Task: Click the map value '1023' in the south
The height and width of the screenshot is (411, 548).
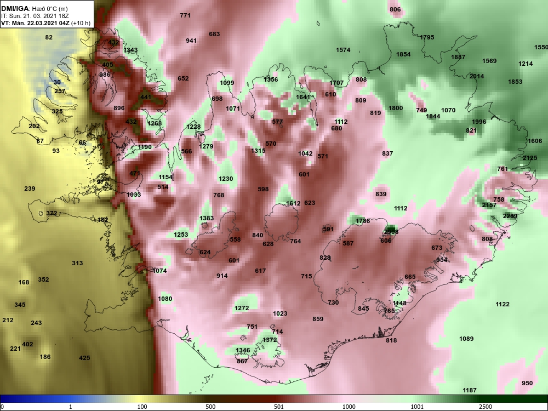Action: (x=280, y=314)
